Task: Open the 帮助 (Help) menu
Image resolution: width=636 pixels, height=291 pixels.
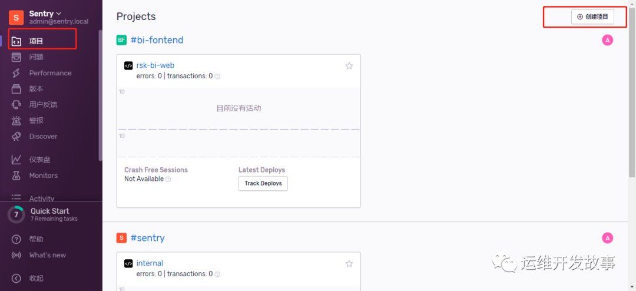Action: coord(35,239)
